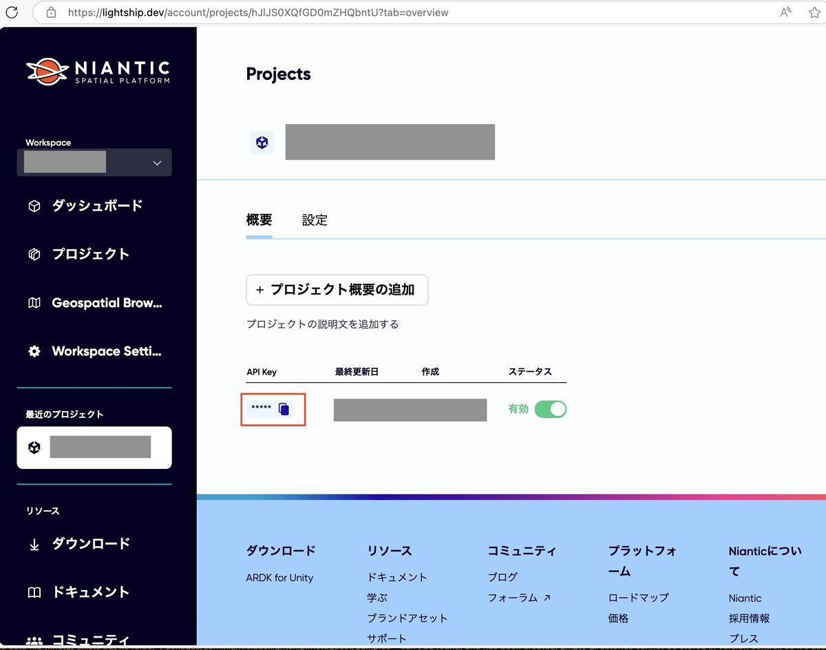Open ダッシュボード in the sidebar
The width and height of the screenshot is (826, 650).
point(97,205)
